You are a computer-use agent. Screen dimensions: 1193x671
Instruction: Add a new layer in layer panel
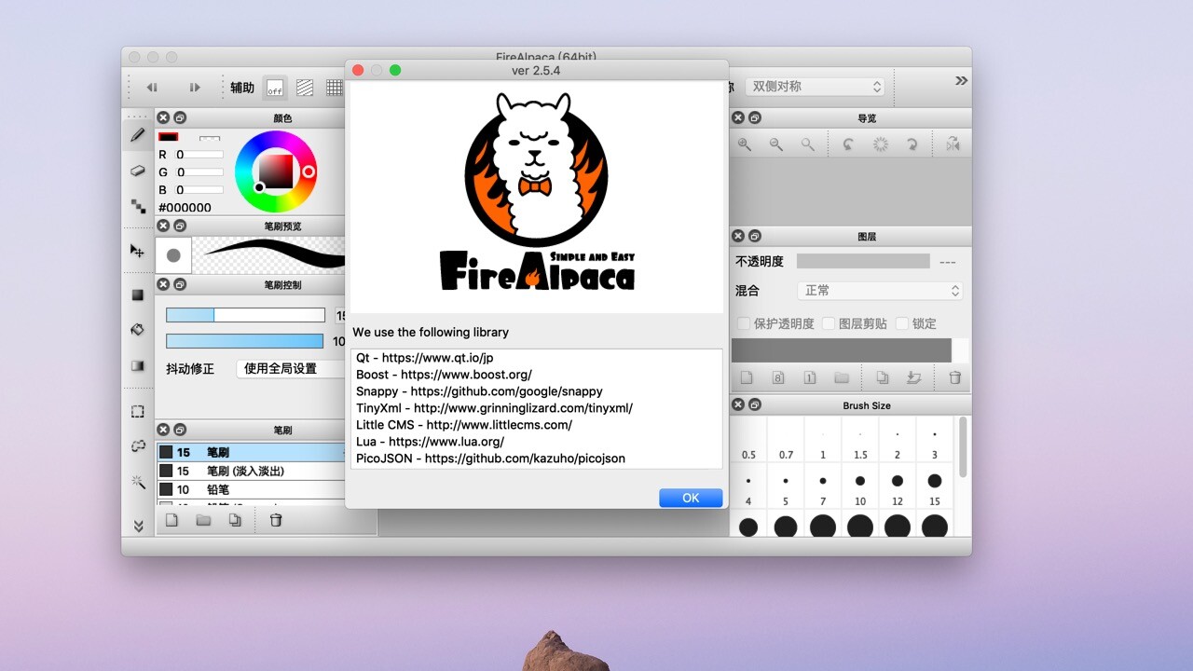pyautogui.click(x=747, y=377)
